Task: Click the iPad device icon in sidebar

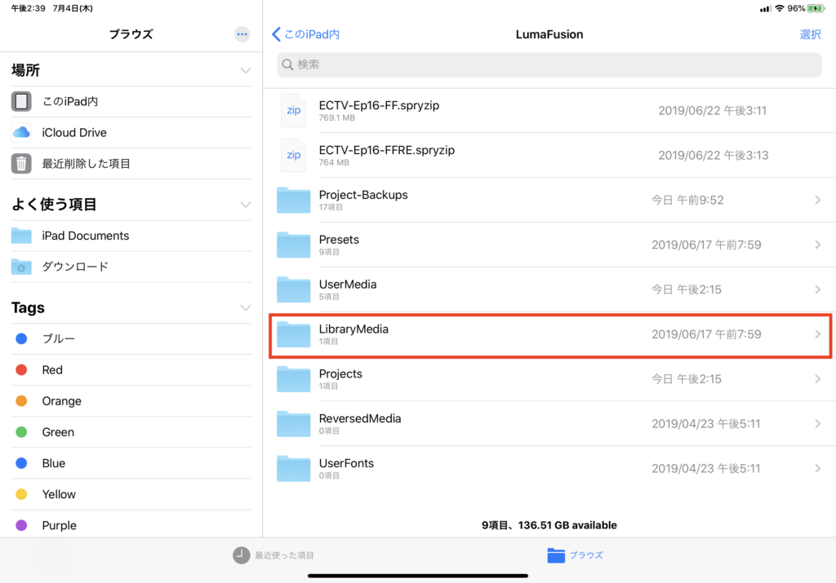Action: (21, 101)
